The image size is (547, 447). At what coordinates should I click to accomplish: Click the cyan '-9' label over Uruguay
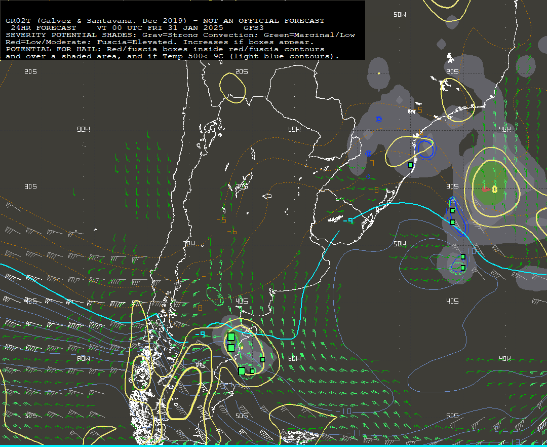click(x=348, y=220)
